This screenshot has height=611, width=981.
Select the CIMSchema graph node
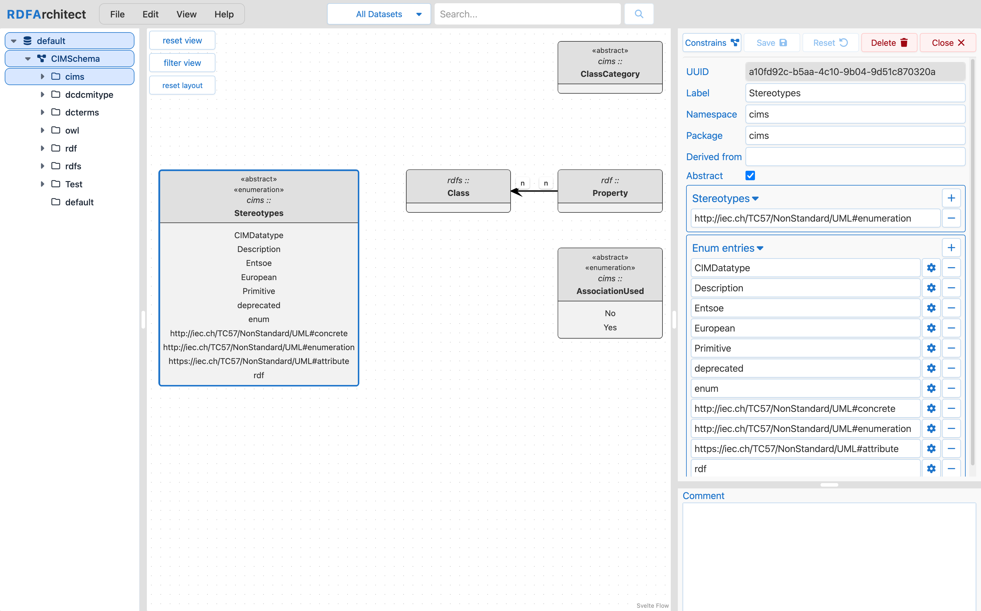pos(69,58)
